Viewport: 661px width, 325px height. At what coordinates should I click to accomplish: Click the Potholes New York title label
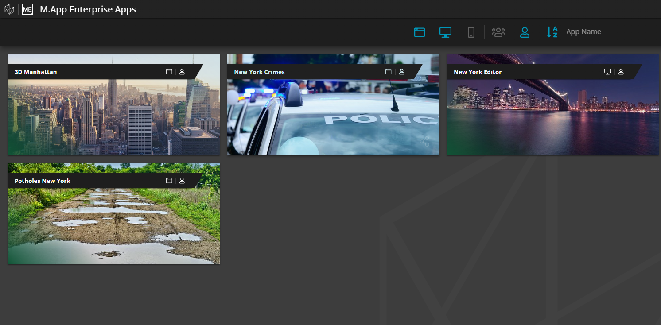tap(43, 181)
